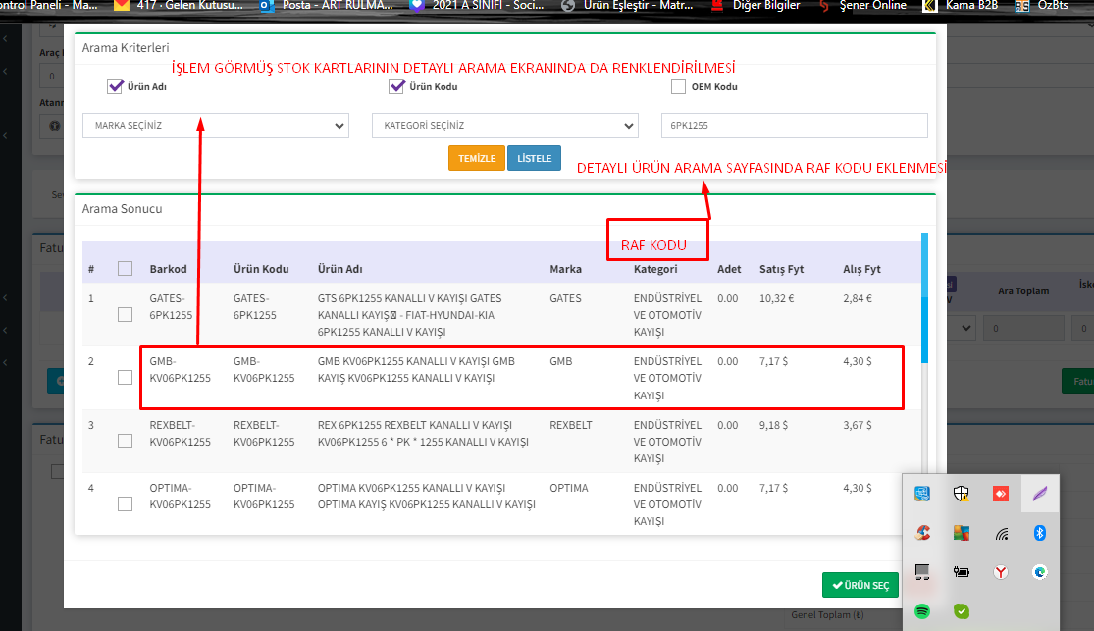
Task: Click the CCleaner tray icon
Action: click(x=922, y=533)
